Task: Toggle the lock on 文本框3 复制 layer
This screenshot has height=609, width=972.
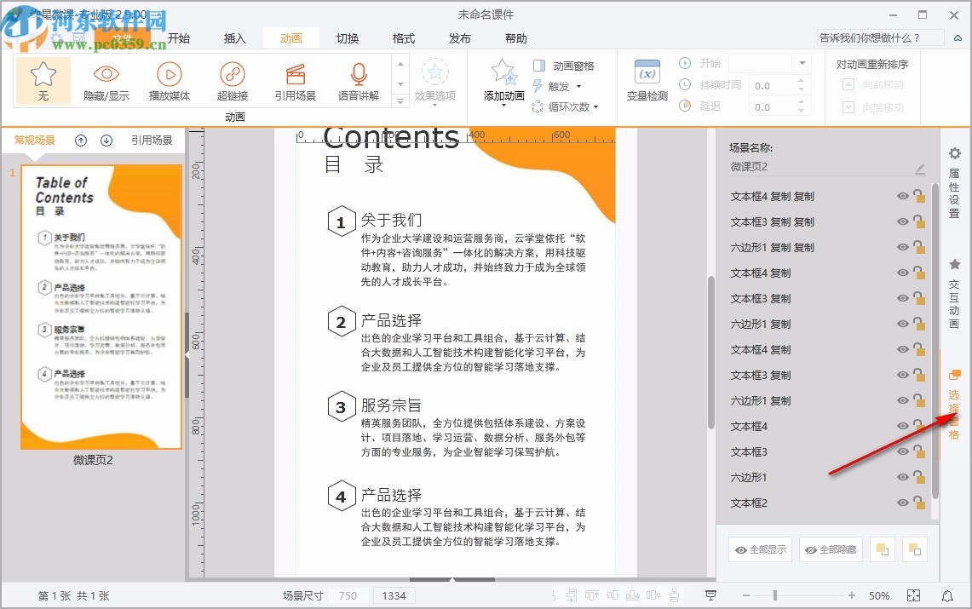Action: tap(919, 299)
